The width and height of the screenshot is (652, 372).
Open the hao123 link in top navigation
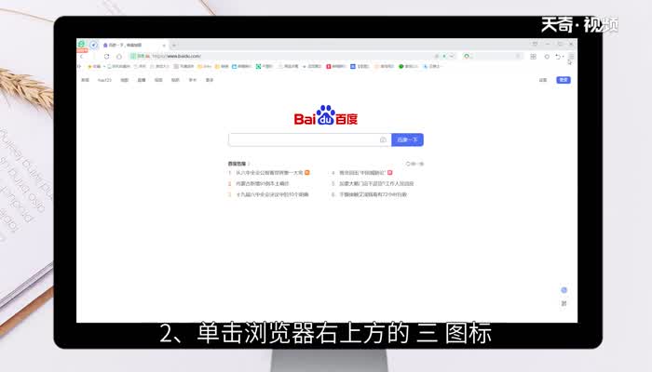point(104,80)
